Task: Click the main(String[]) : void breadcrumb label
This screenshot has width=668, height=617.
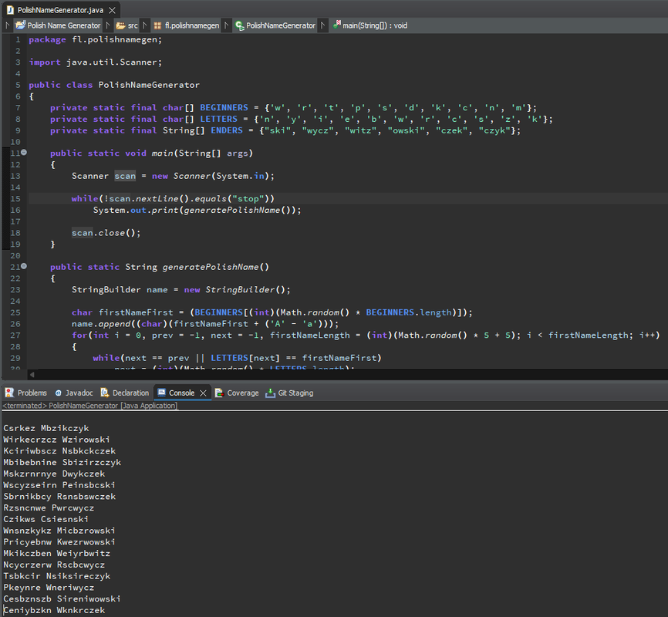Action: (x=375, y=25)
